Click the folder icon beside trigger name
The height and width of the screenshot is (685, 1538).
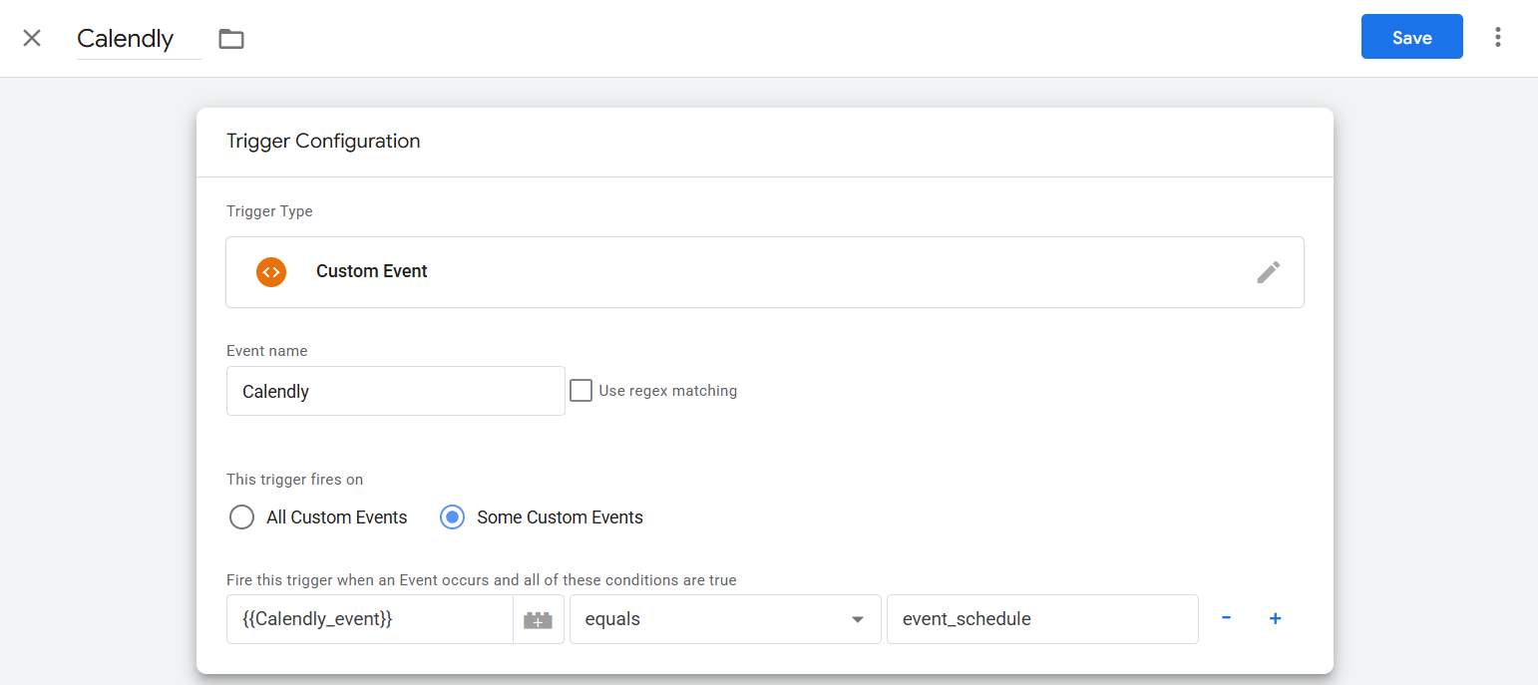(x=231, y=39)
